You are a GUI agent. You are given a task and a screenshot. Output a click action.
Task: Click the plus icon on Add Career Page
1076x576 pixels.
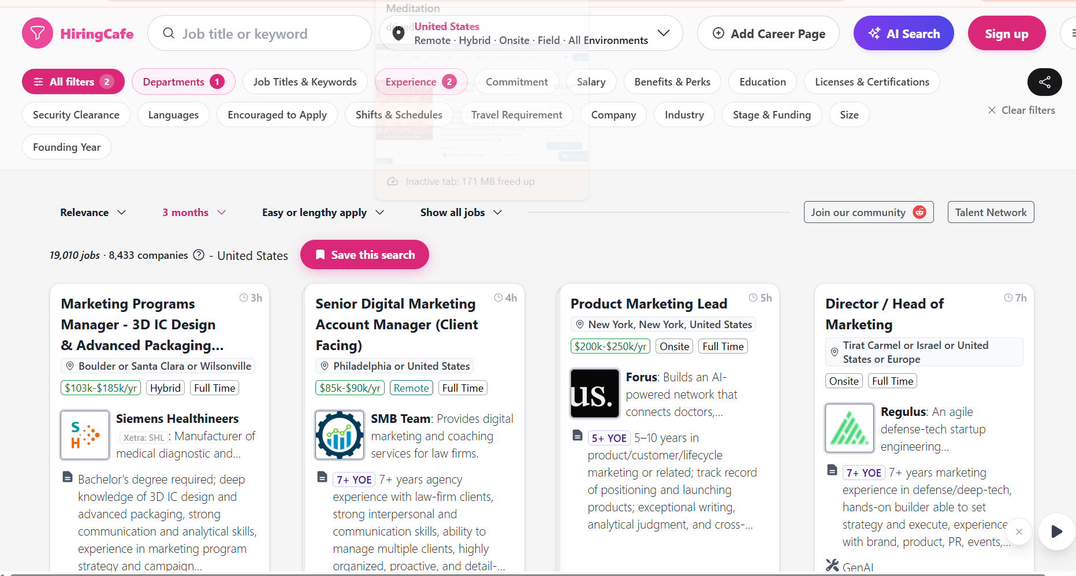718,34
